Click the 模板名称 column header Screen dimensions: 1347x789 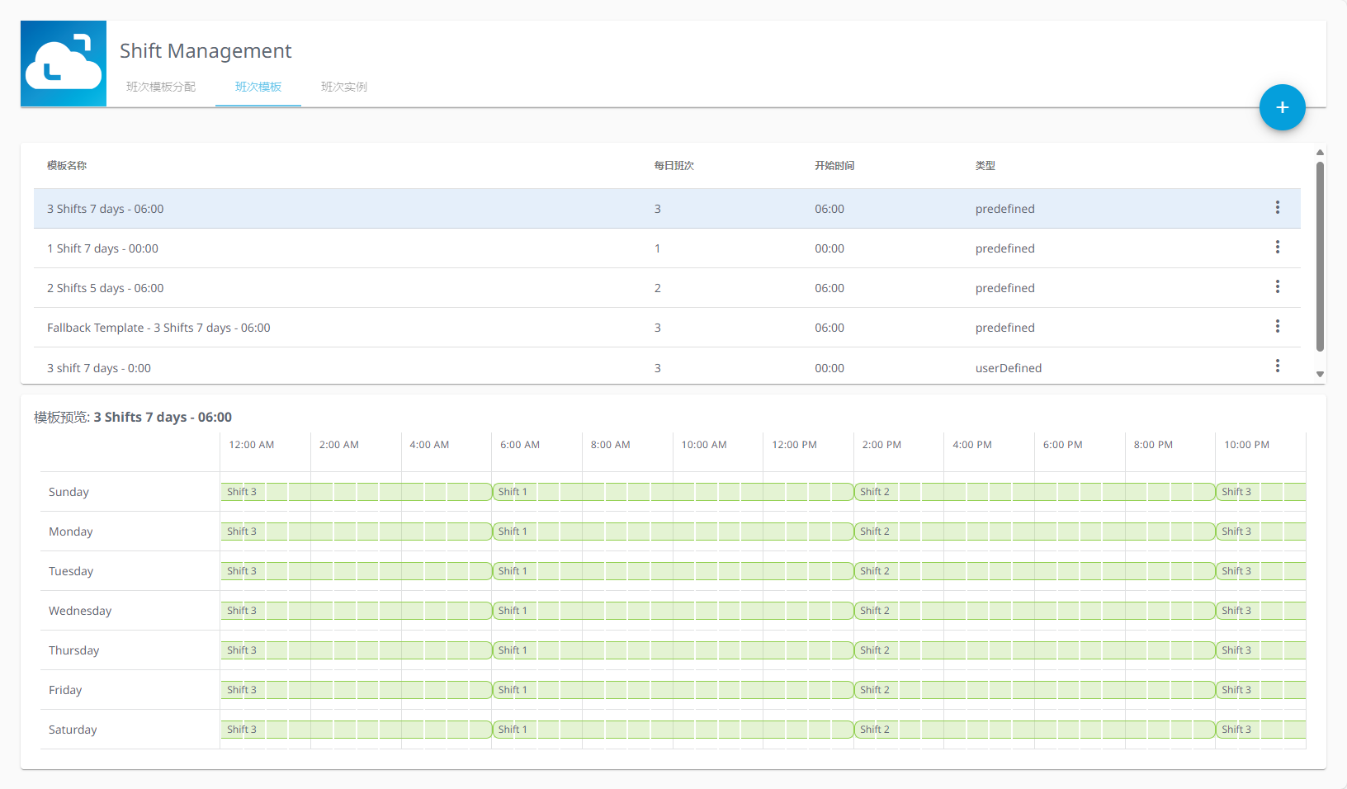(x=67, y=166)
